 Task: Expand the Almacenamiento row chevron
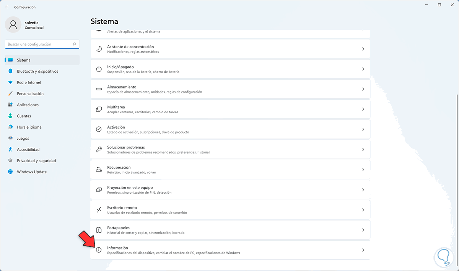(363, 89)
